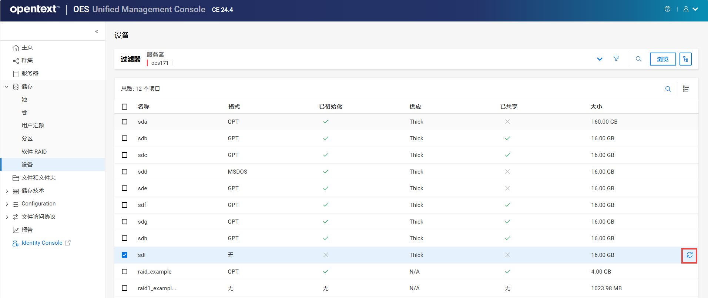Click the refresh icon on sdi row
This screenshot has width=708, height=298.
click(x=689, y=255)
